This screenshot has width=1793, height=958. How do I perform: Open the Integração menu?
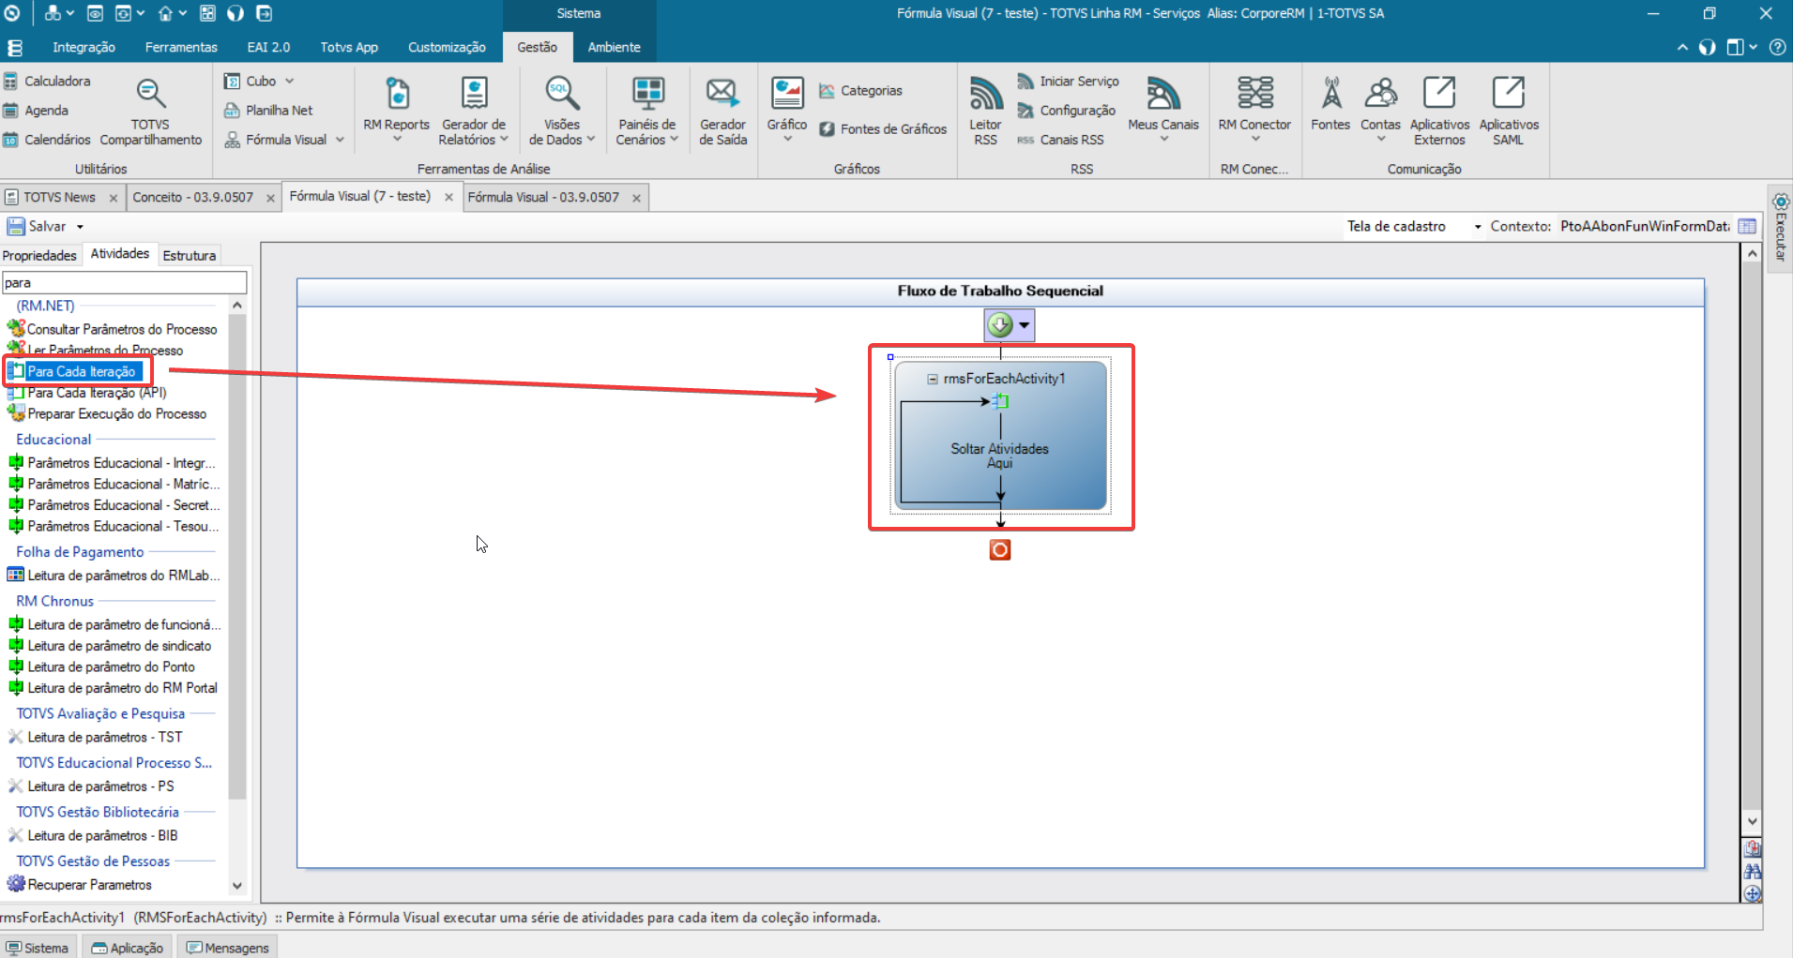(84, 47)
